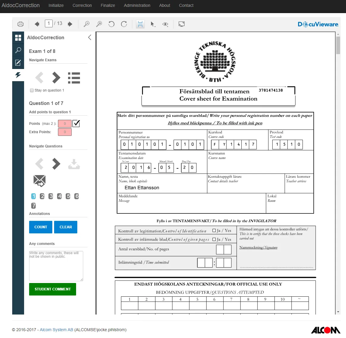This screenshot has height=338, width=346.
Task: Click the download tray icon
Action: [74, 164]
